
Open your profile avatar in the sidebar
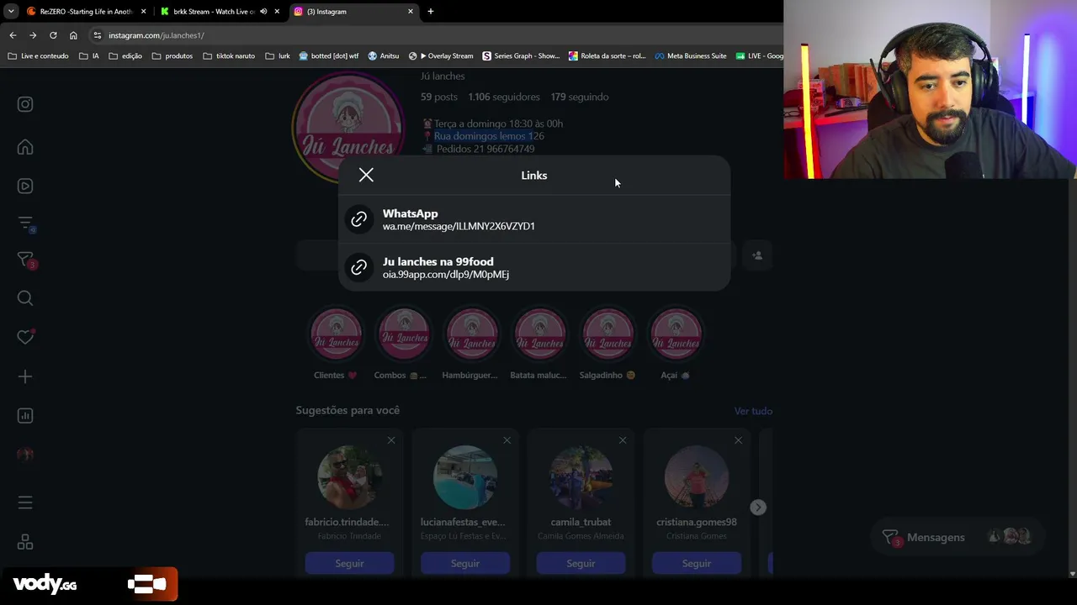[25, 455]
